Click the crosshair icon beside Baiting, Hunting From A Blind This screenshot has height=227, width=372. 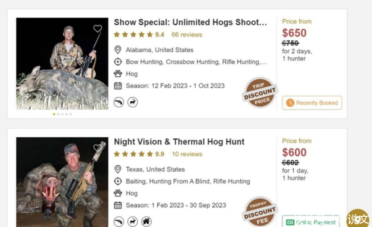click(118, 181)
